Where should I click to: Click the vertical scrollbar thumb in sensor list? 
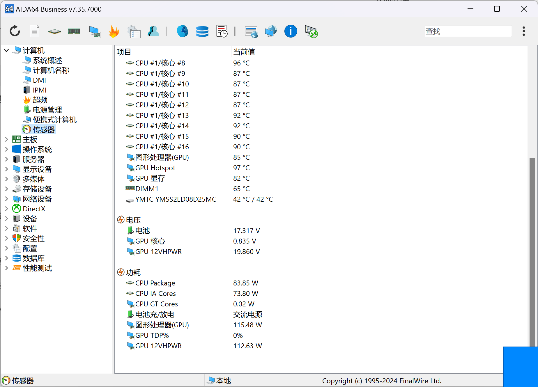pos(532,252)
